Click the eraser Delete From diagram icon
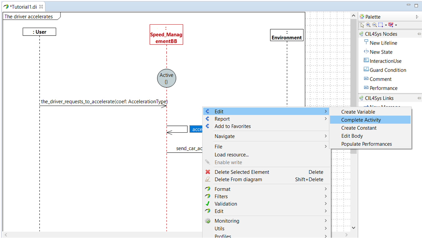This screenshot has height=238, width=422. point(208,179)
